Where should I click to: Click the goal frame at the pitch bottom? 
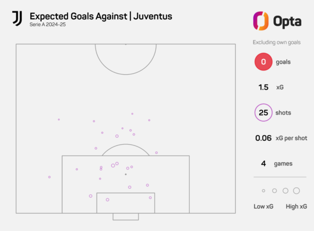pyautogui.click(x=126, y=217)
